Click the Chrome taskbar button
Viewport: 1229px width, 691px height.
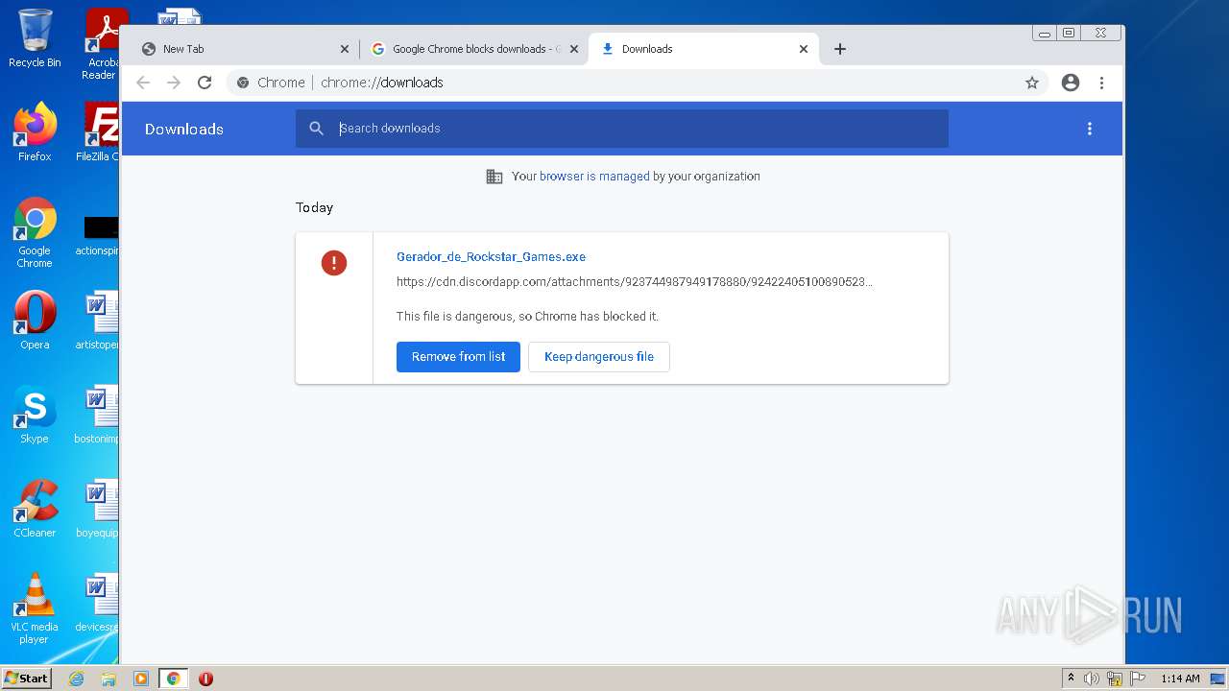pos(173,679)
